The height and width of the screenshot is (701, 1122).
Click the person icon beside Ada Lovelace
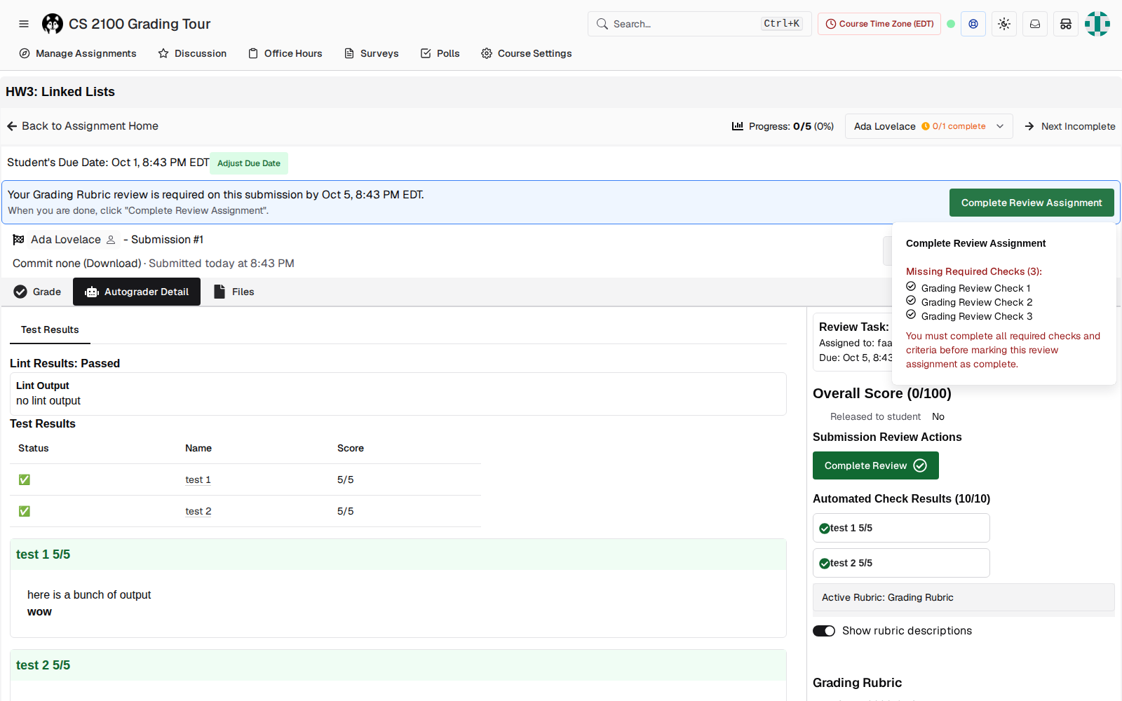point(111,240)
